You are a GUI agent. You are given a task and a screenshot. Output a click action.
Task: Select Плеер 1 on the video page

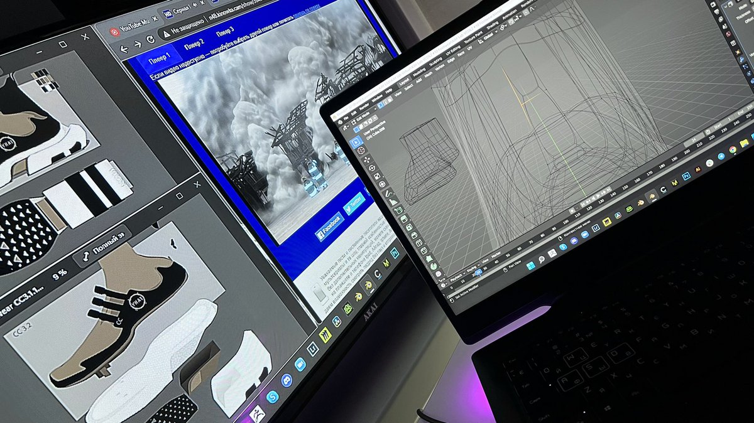click(160, 59)
